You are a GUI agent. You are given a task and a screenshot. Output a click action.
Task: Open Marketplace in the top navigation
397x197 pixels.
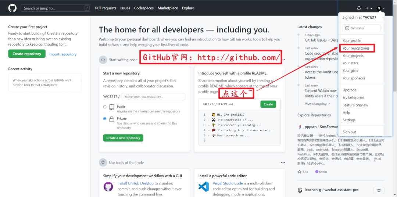click(x=168, y=8)
